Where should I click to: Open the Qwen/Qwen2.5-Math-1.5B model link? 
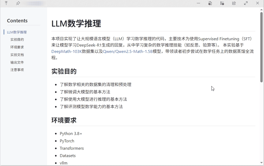point(128,51)
